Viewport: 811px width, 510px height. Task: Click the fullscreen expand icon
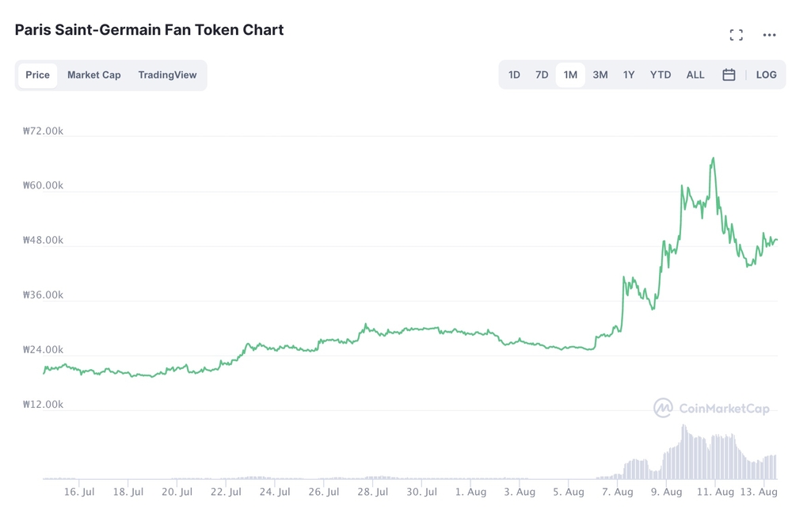[x=737, y=35]
